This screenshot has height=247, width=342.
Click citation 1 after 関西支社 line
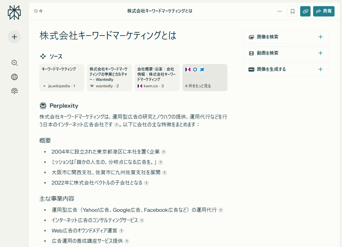pyautogui.click(x=165, y=173)
